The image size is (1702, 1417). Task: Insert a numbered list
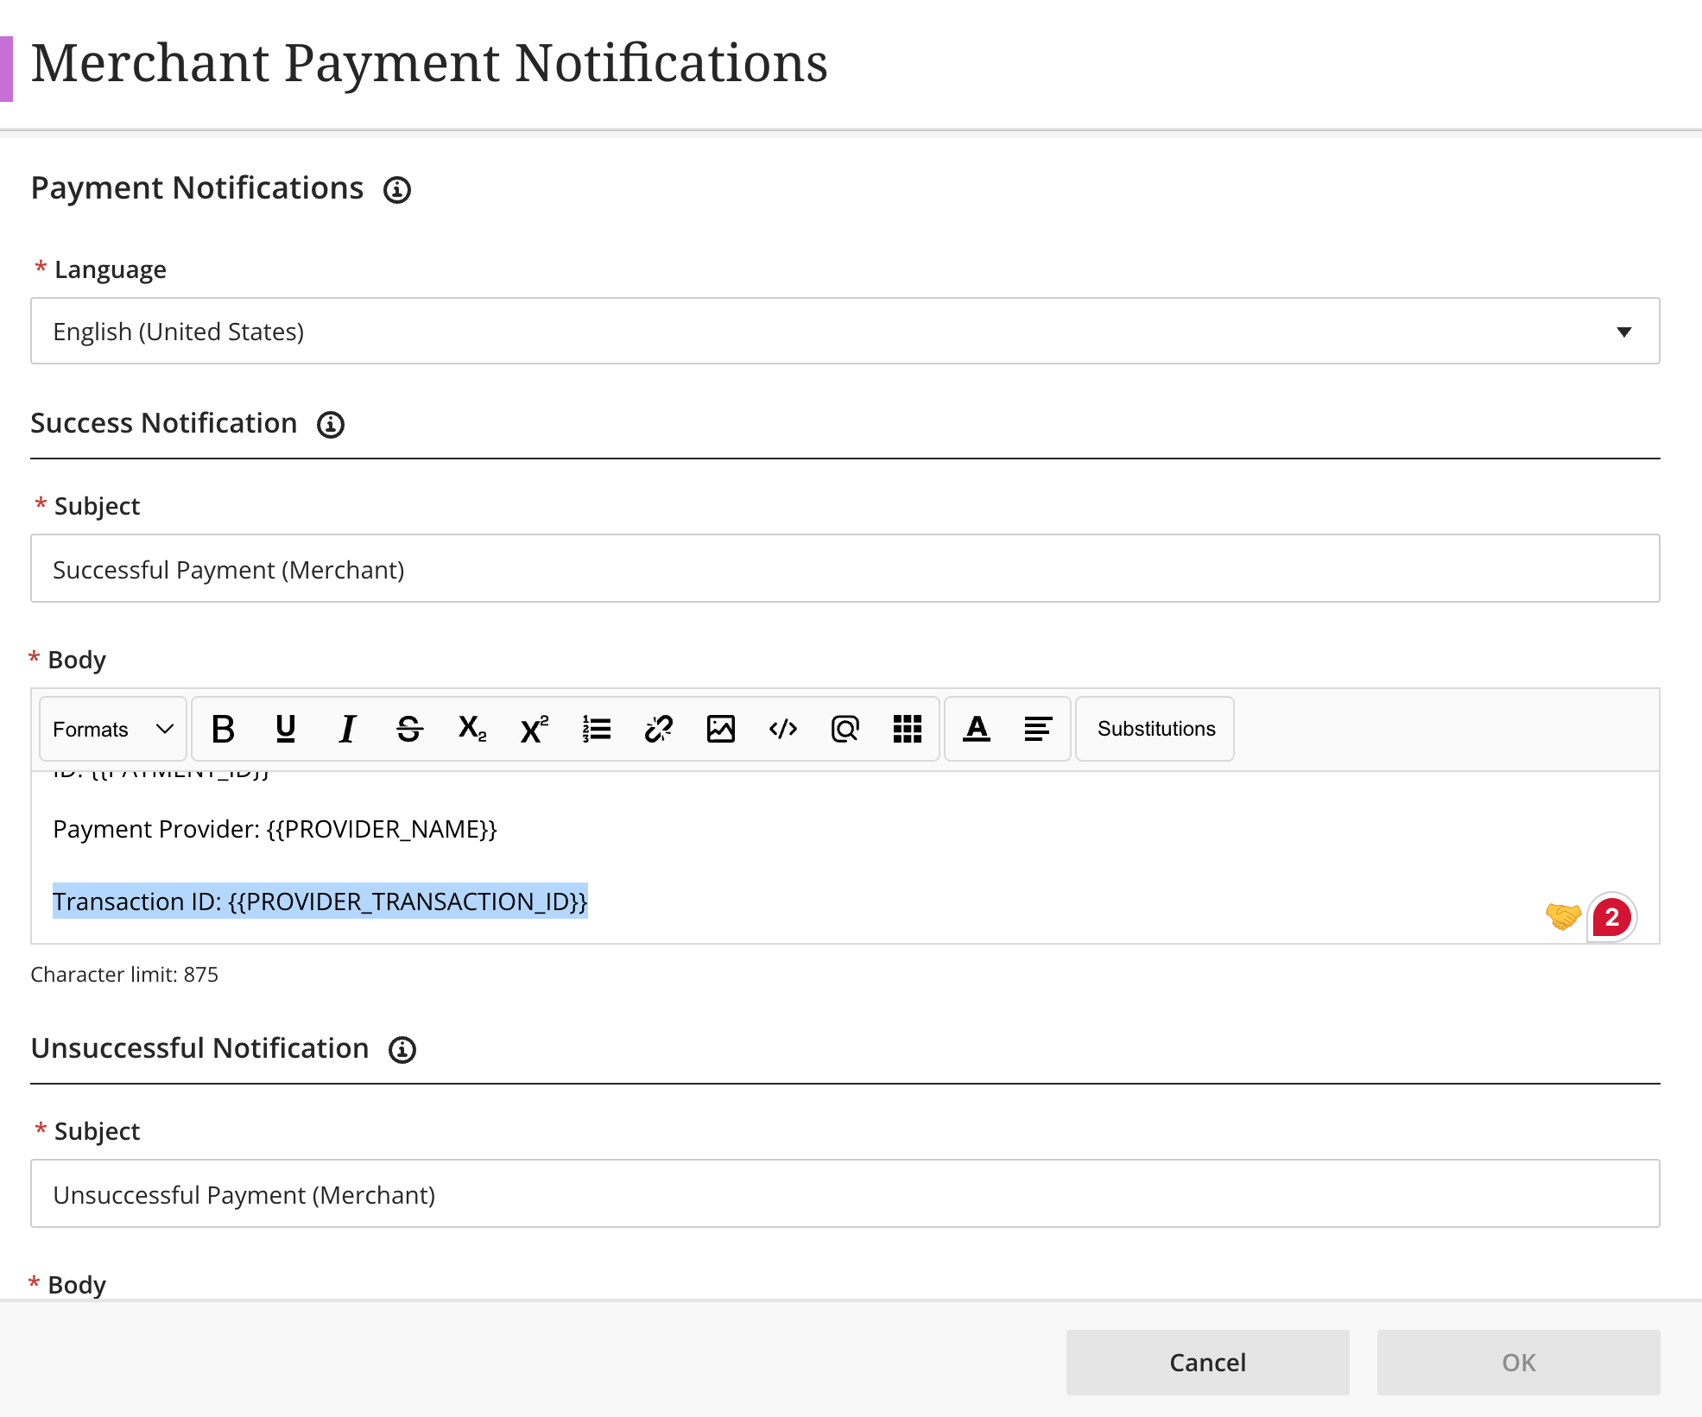tap(597, 729)
